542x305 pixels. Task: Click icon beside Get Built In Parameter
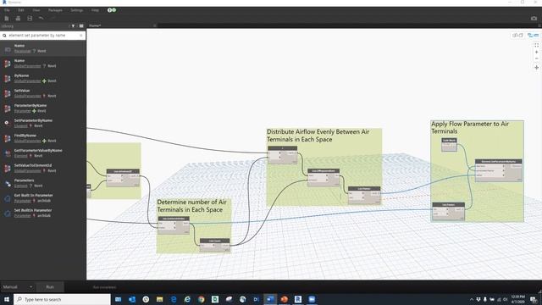coord(7,198)
